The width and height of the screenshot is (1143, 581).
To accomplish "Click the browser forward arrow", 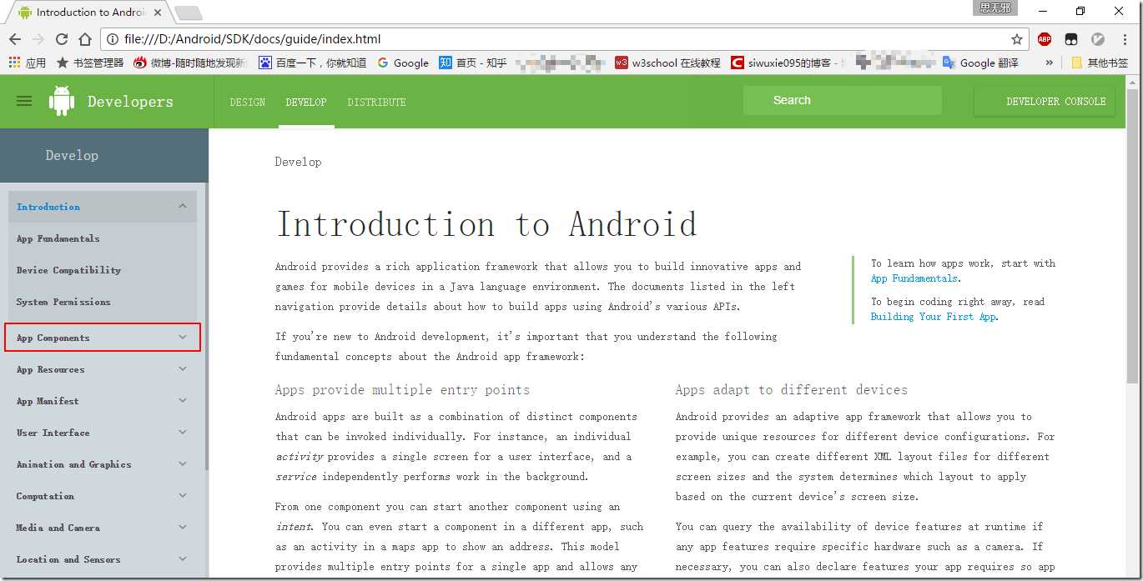I will coord(38,39).
